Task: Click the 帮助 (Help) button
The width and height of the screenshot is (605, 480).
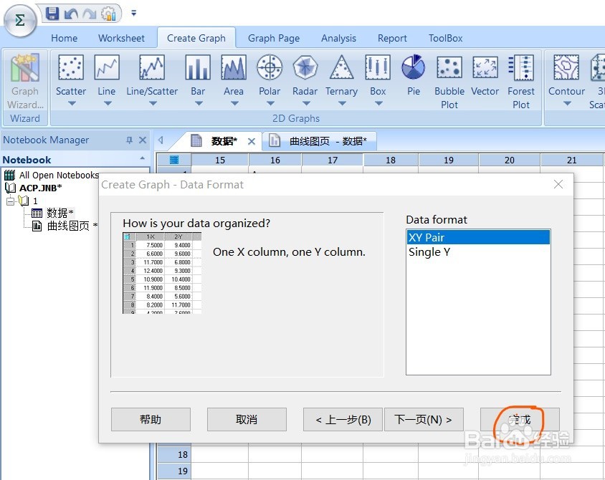Action: [151, 420]
